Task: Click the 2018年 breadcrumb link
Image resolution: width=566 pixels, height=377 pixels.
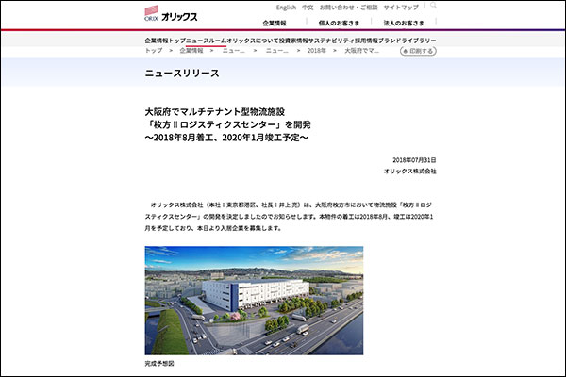Action: (x=318, y=51)
